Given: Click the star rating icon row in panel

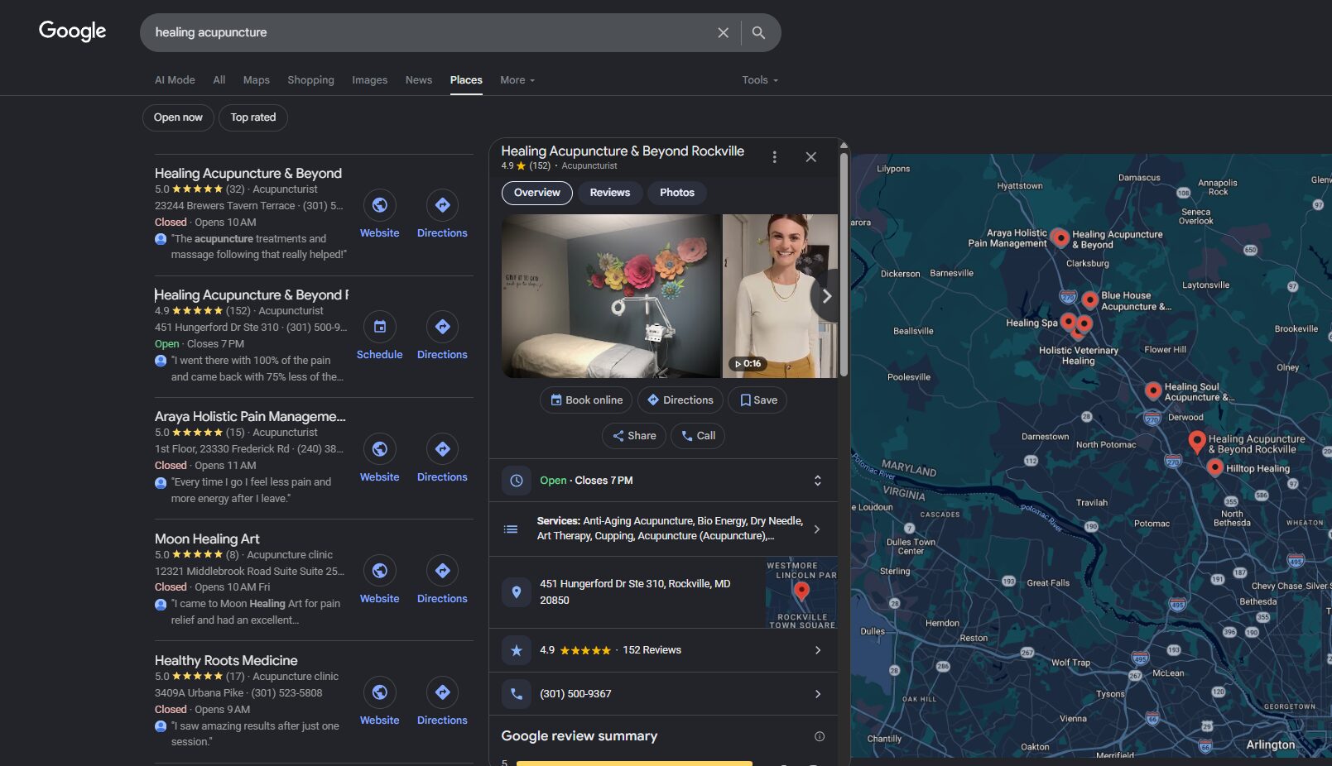Looking at the screenshot, I should tap(517, 650).
